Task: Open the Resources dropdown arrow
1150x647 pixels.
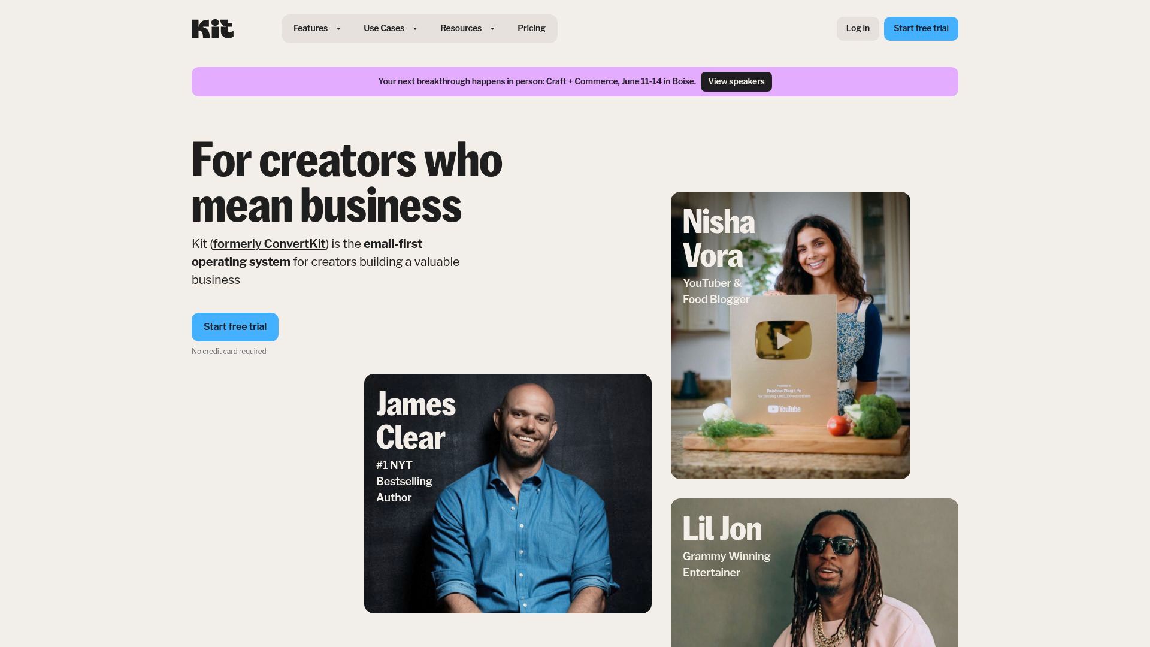Action: [492, 29]
